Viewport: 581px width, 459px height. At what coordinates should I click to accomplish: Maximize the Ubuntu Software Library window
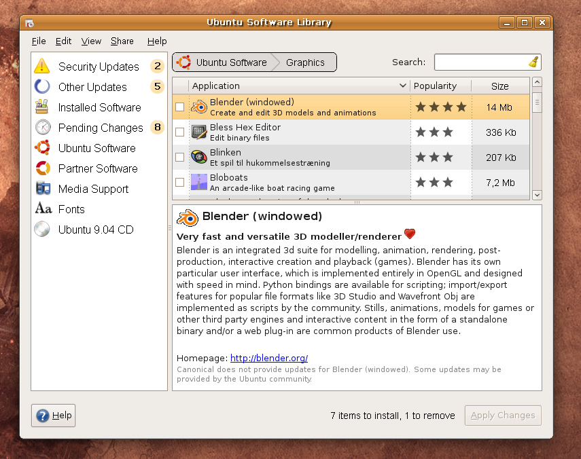click(525, 22)
